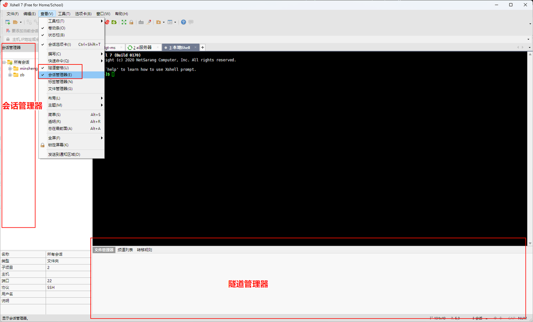533x322 pixels.
Task: Click the fullscreen toolbar icon
Action: pos(124,22)
